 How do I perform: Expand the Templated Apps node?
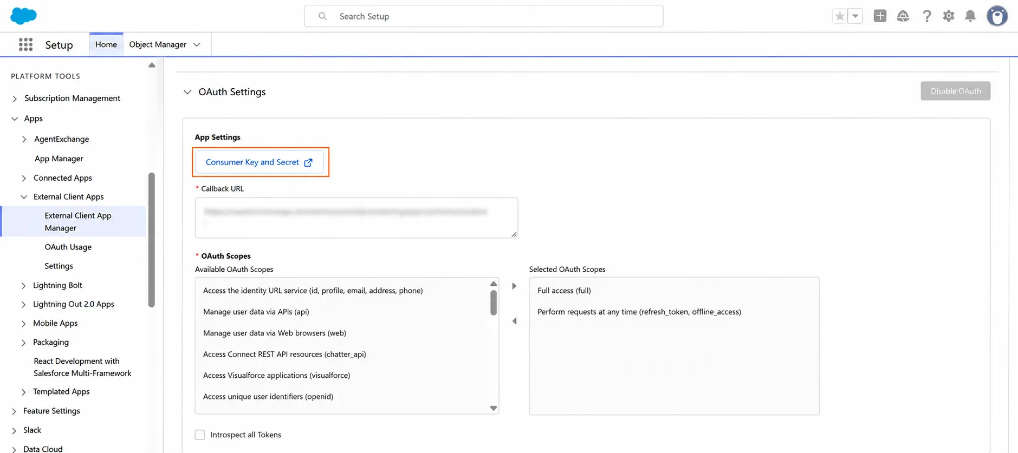[23, 391]
